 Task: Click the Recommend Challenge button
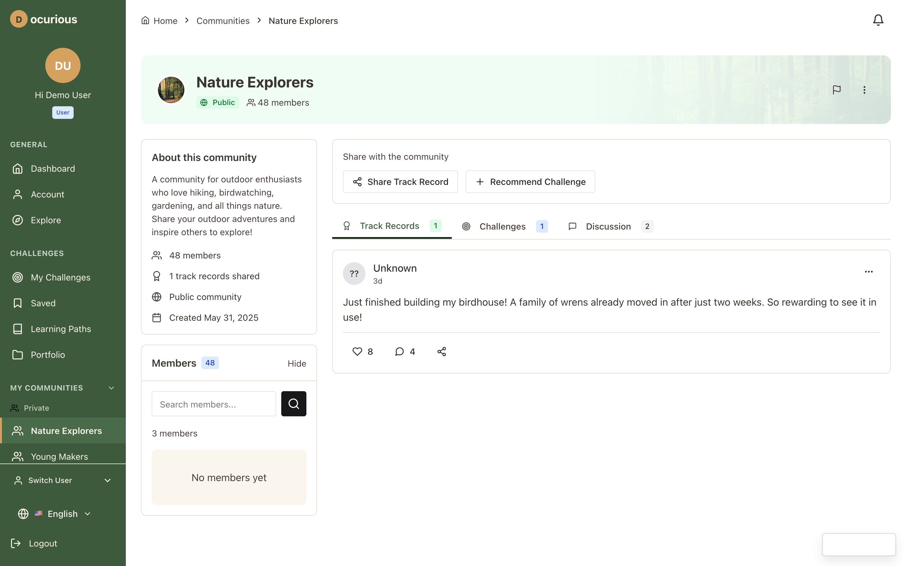tap(530, 182)
